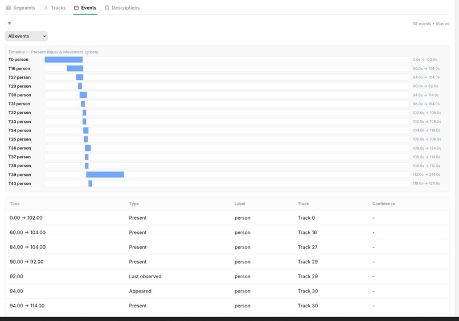This screenshot has width=459, height=321.
Task: Click the Label column header
Action: click(240, 204)
